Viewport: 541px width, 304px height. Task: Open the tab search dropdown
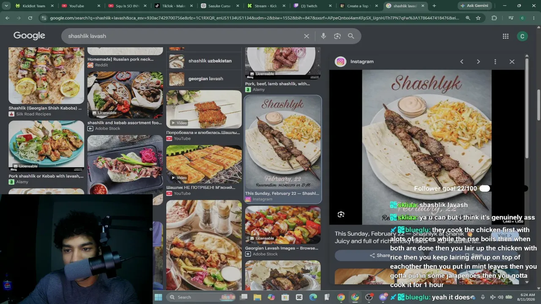click(6, 6)
